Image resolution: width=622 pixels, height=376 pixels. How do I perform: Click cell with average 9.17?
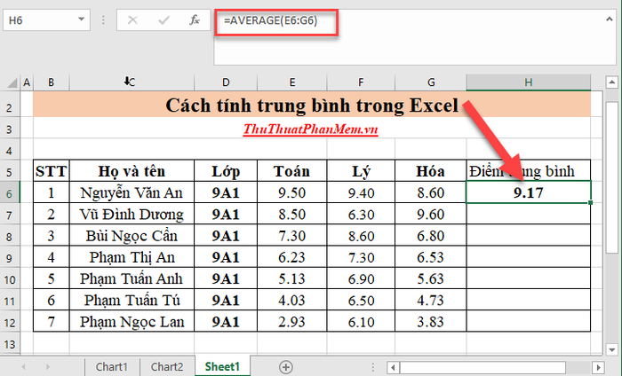529,192
